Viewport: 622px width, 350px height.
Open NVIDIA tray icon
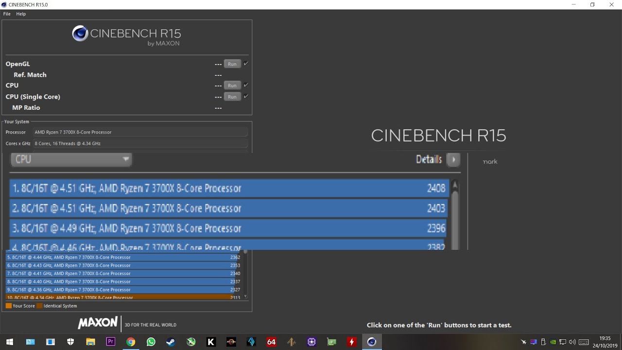click(553, 342)
